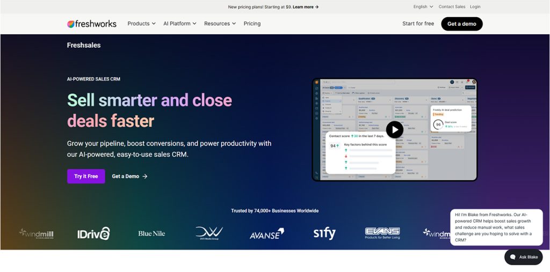Follow the Get a Demo arrow link
550x272 pixels.
[129, 177]
